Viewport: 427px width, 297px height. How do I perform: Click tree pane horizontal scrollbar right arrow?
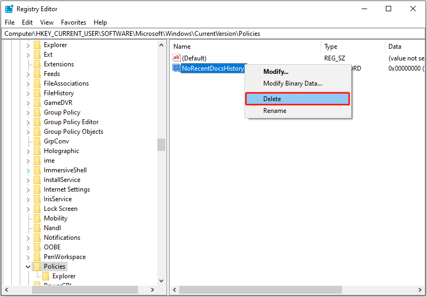point(152,290)
